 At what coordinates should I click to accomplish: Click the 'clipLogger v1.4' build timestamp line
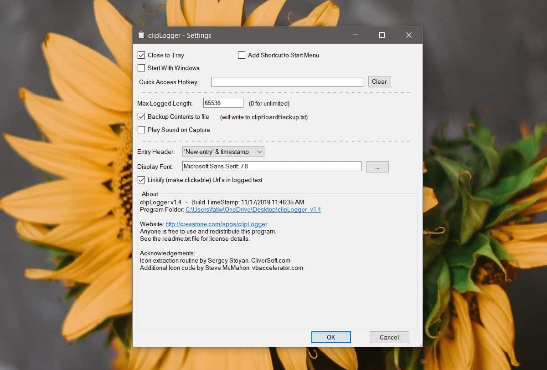tap(222, 202)
